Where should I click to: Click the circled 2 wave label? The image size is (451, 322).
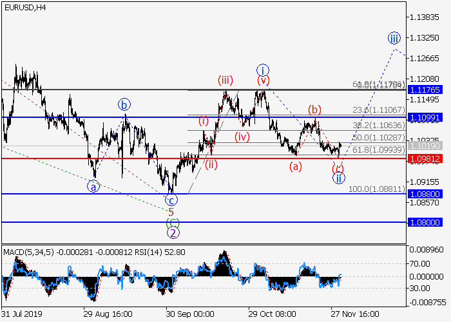[x=173, y=233]
